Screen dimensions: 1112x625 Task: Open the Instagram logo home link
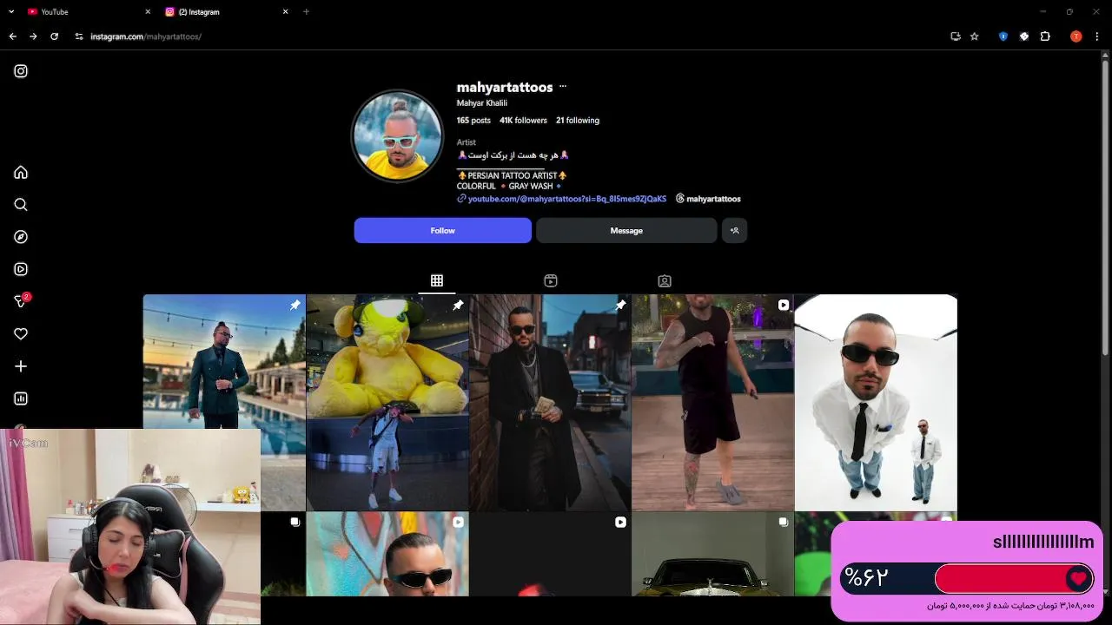pyautogui.click(x=21, y=71)
